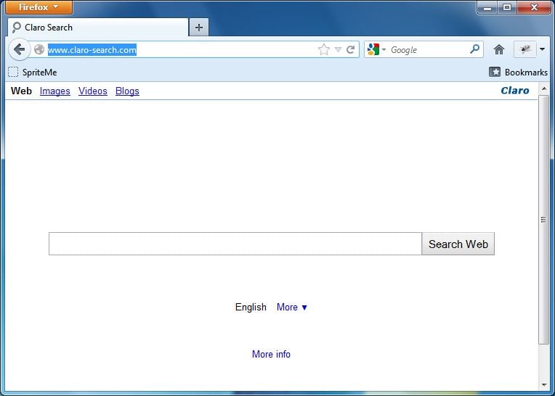Click the site identity globe icon
555x396 pixels.
pos(39,49)
